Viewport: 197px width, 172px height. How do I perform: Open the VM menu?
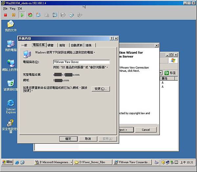(20, 9)
